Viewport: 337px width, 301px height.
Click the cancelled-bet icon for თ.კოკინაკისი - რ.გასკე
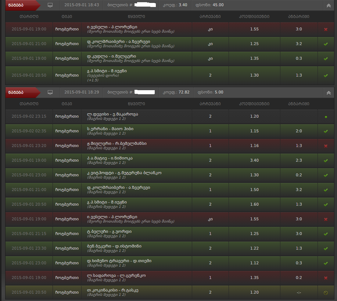(326, 293)
